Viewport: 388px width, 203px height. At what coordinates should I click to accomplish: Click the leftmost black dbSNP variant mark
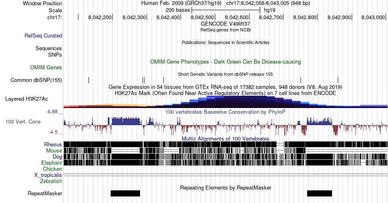[89, 80]
